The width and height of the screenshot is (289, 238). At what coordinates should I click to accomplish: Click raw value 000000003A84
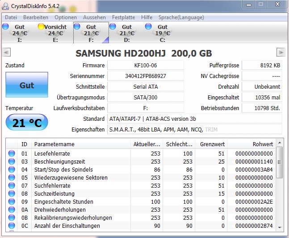[x=254, y=169]
